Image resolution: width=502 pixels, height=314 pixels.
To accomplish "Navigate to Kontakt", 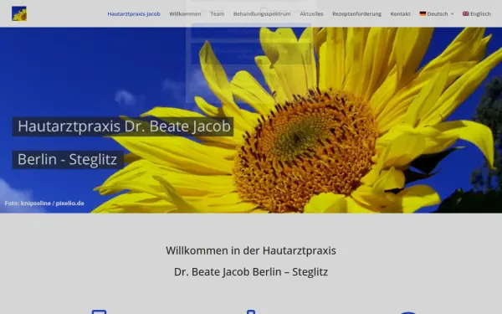I will 400,13.
